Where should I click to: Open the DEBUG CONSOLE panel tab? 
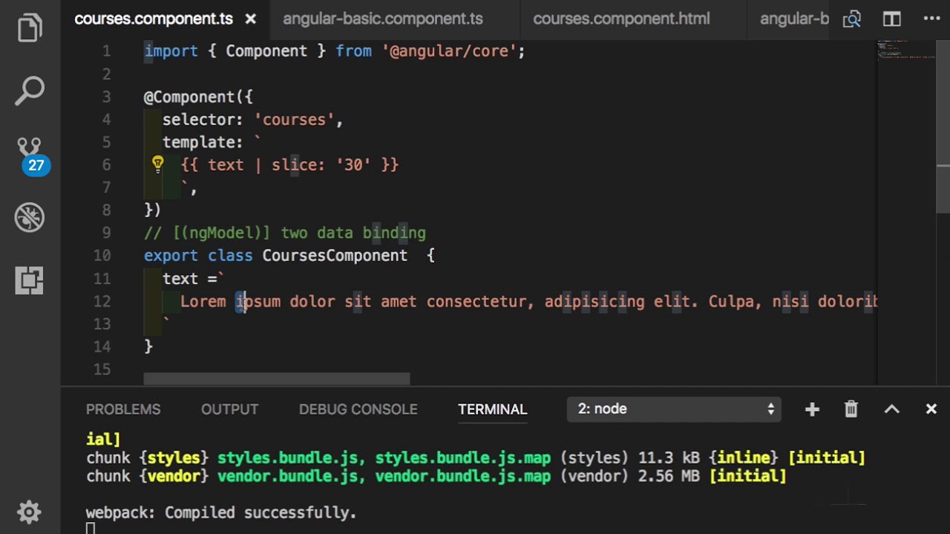point(358,409)
